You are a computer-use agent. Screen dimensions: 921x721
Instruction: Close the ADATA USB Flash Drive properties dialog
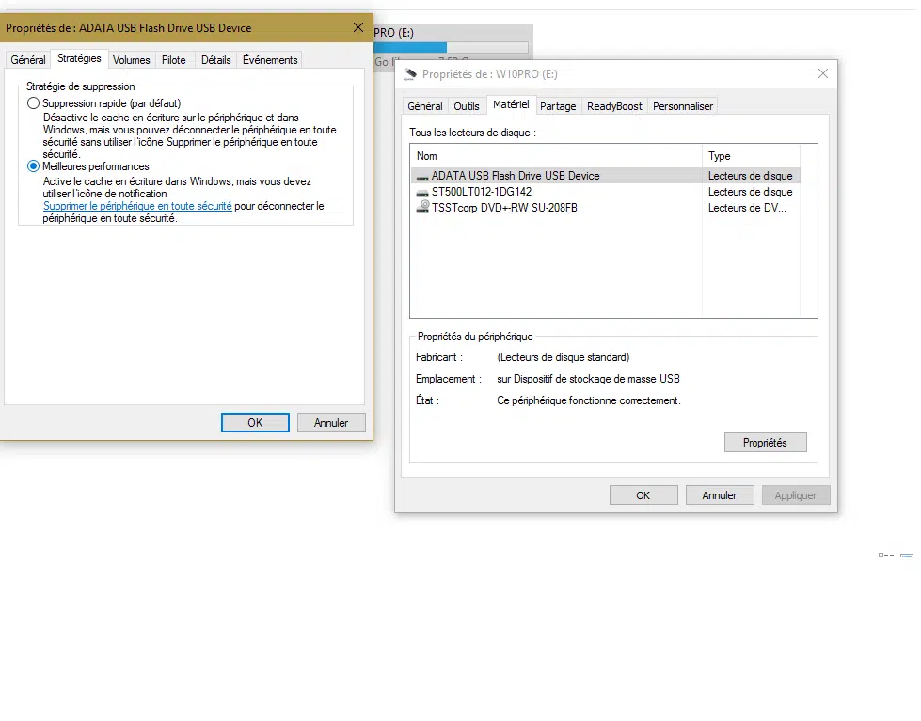click(358, 27)
